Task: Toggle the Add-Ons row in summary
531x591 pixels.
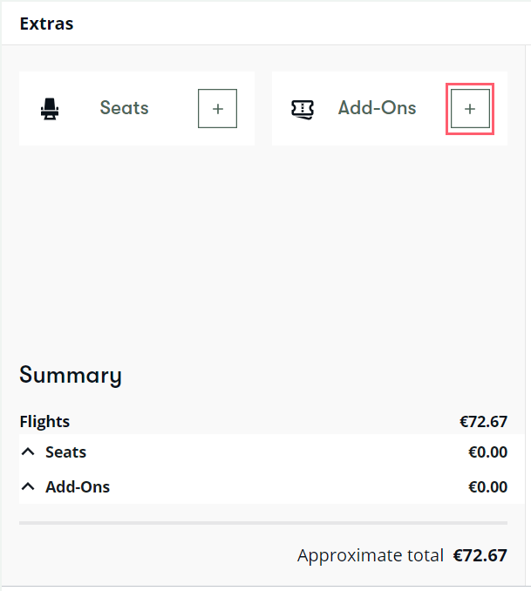Action: 263,486
